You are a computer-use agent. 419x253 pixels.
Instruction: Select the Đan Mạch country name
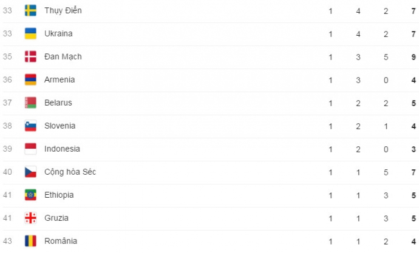point(63,57)
